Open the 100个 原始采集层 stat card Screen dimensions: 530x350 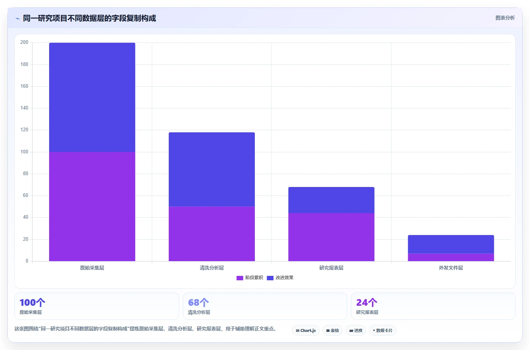tap(97, 306)
